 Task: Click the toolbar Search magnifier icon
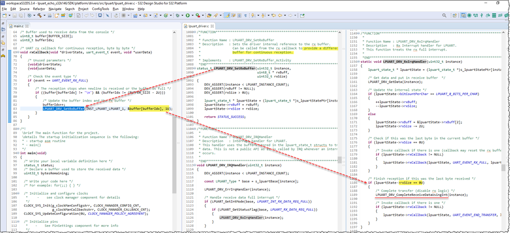click(444, 15)
